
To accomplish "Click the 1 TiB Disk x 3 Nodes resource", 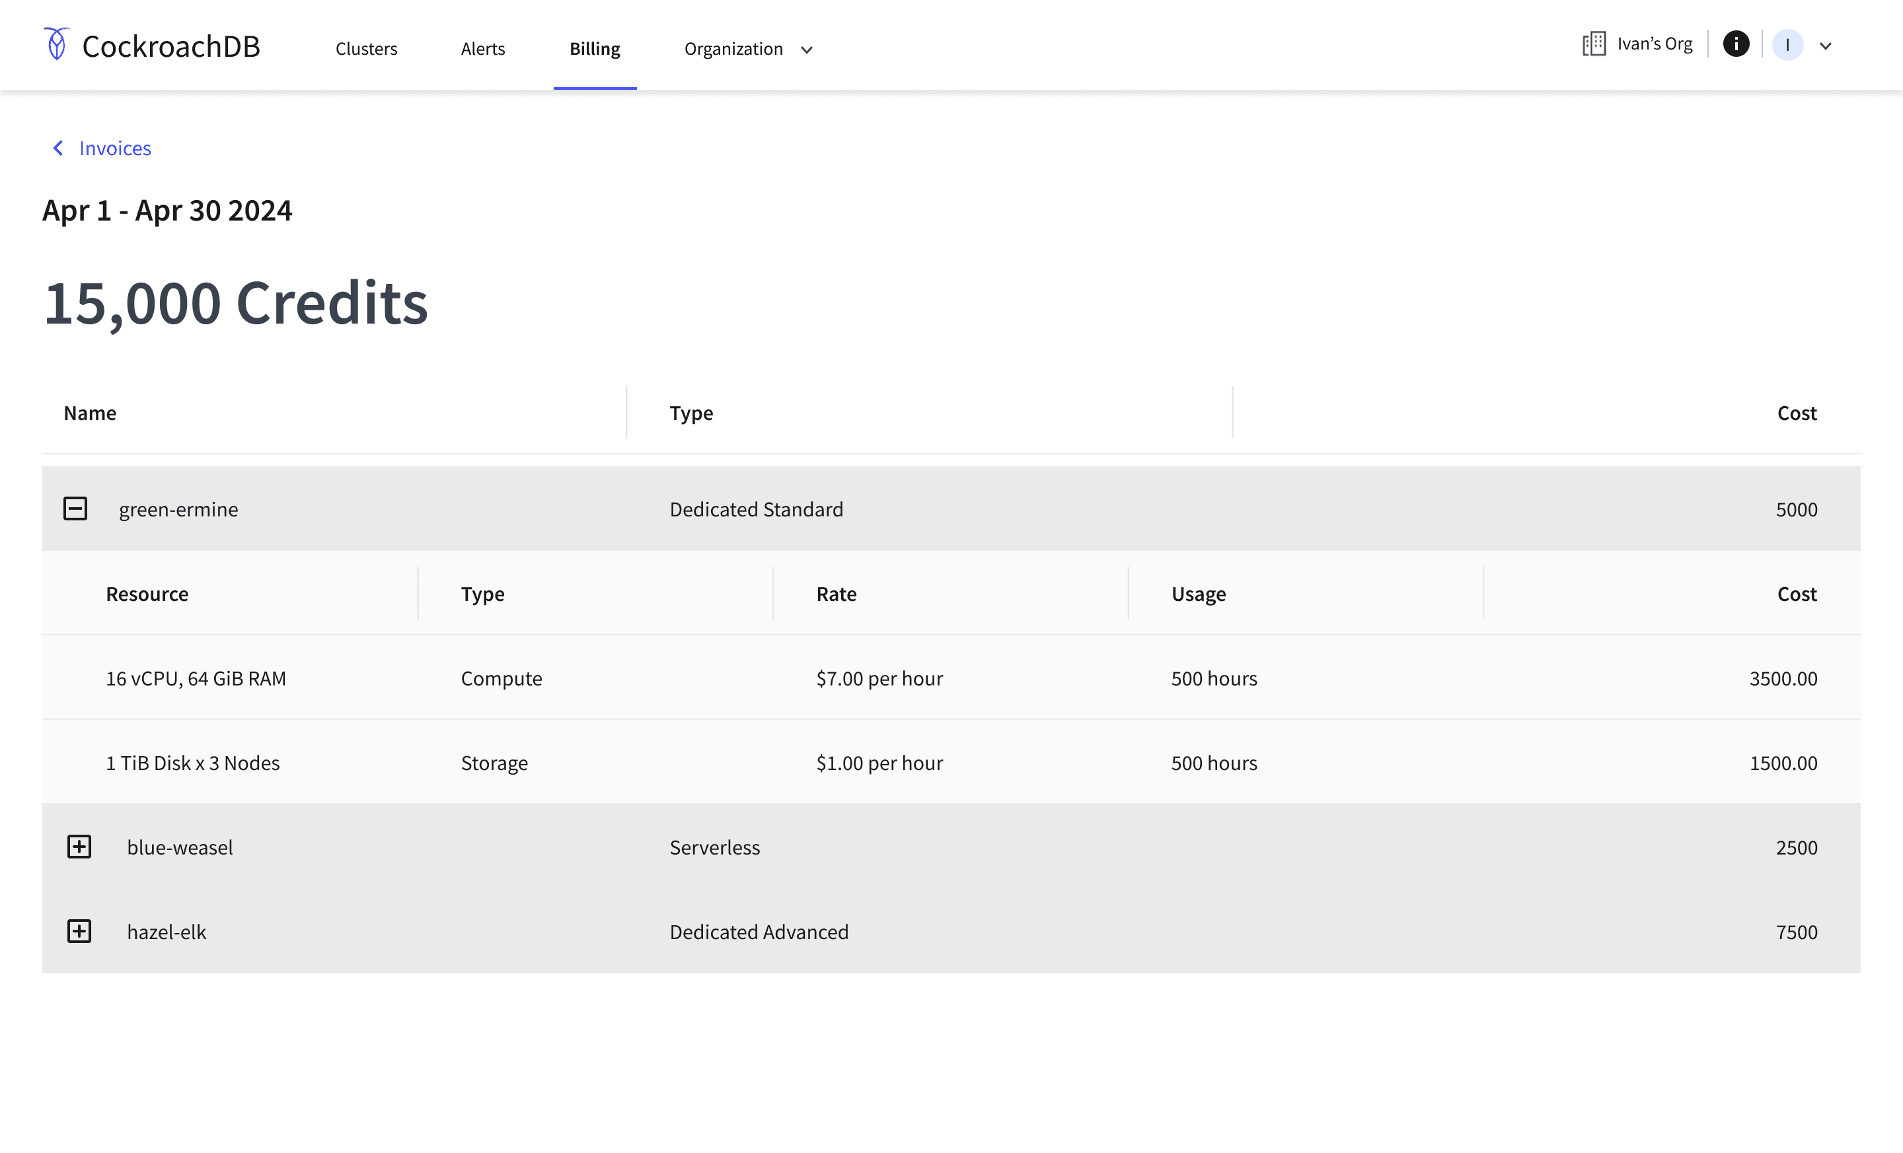I will 193,763.
